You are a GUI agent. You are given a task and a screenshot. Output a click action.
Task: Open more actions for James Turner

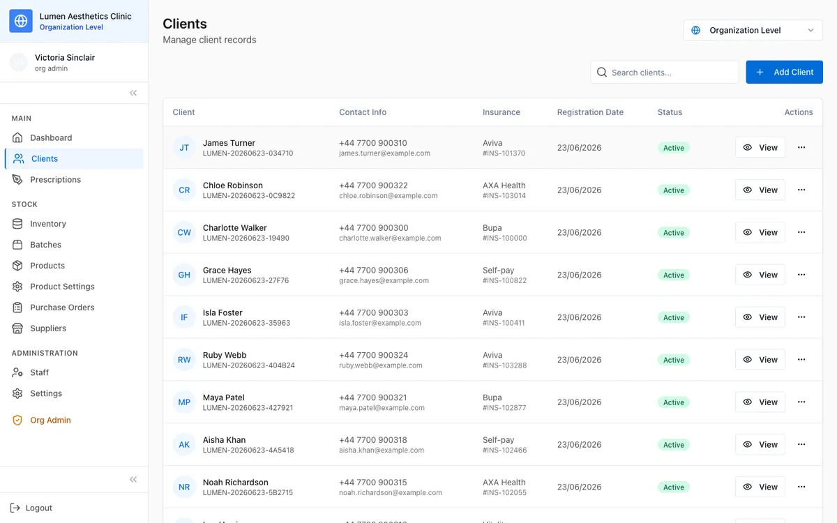point(801,147)
